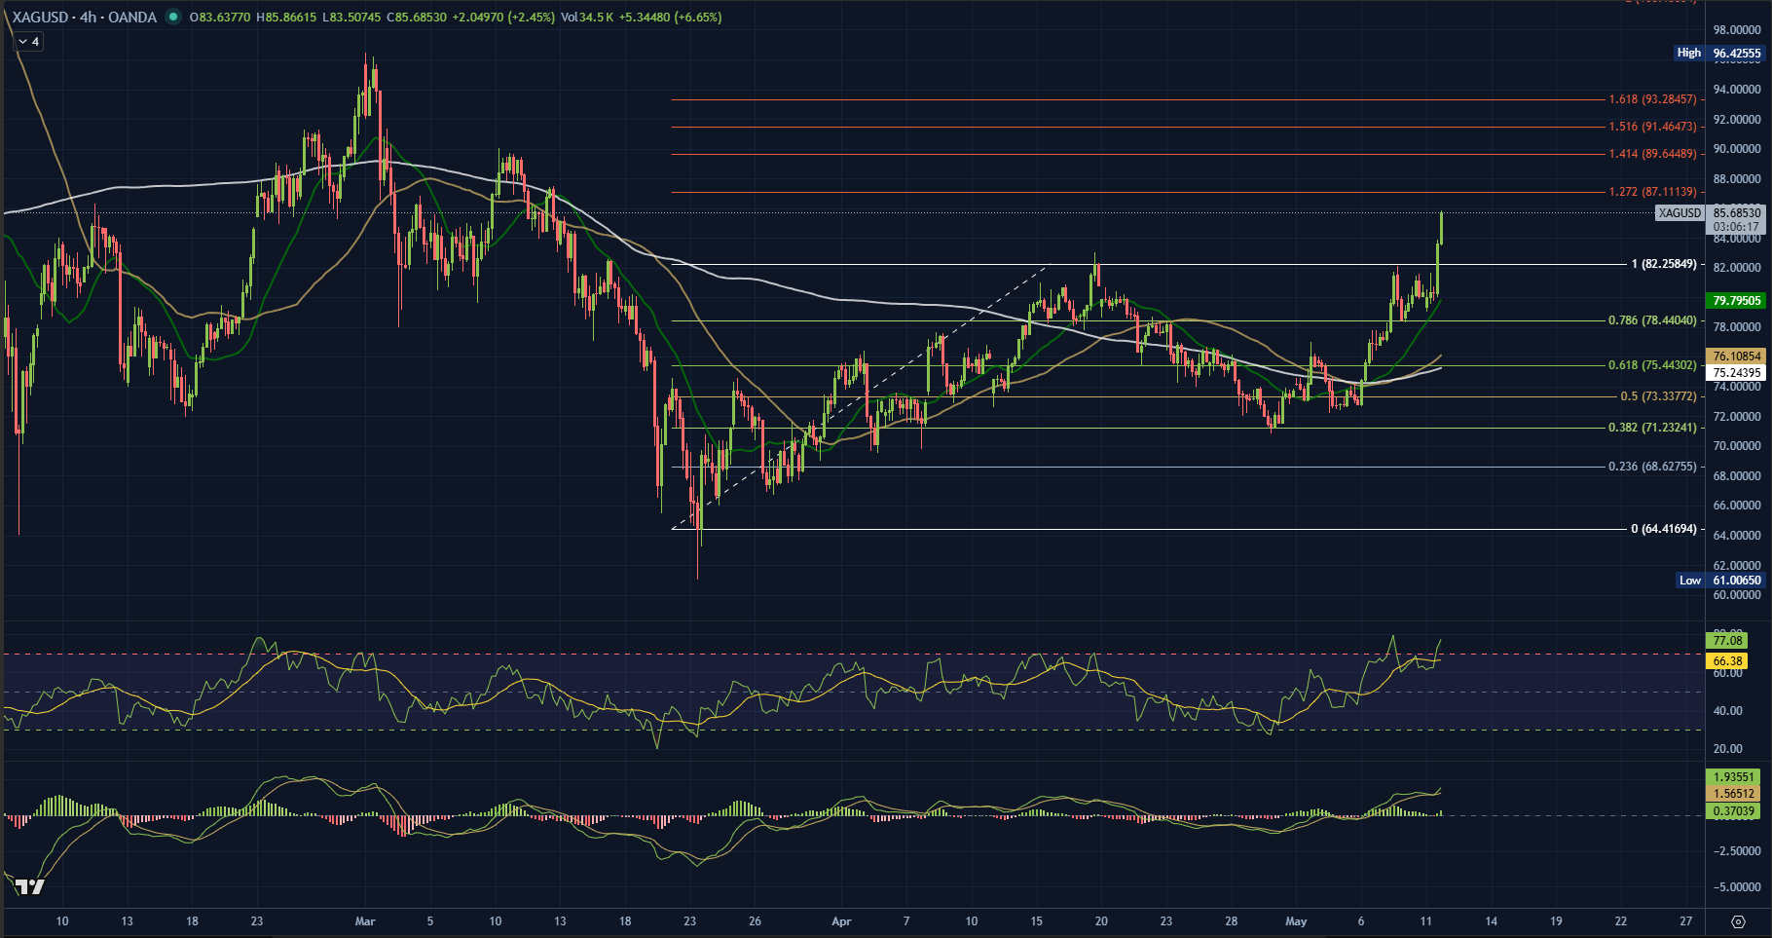Click Mar on the time axis

pyautogui.click(x=365, y=920)
